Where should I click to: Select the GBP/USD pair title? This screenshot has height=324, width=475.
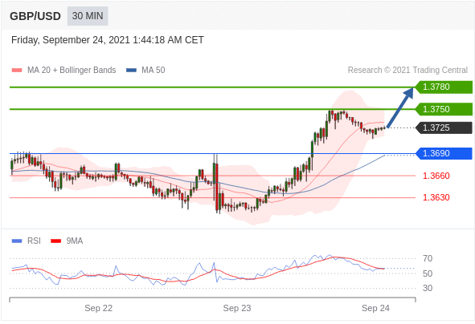pyautogui.click(x=35, y=16)
